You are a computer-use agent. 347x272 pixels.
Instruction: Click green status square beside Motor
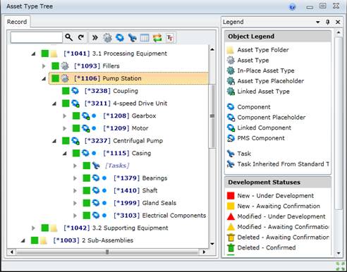coord(76,128)
